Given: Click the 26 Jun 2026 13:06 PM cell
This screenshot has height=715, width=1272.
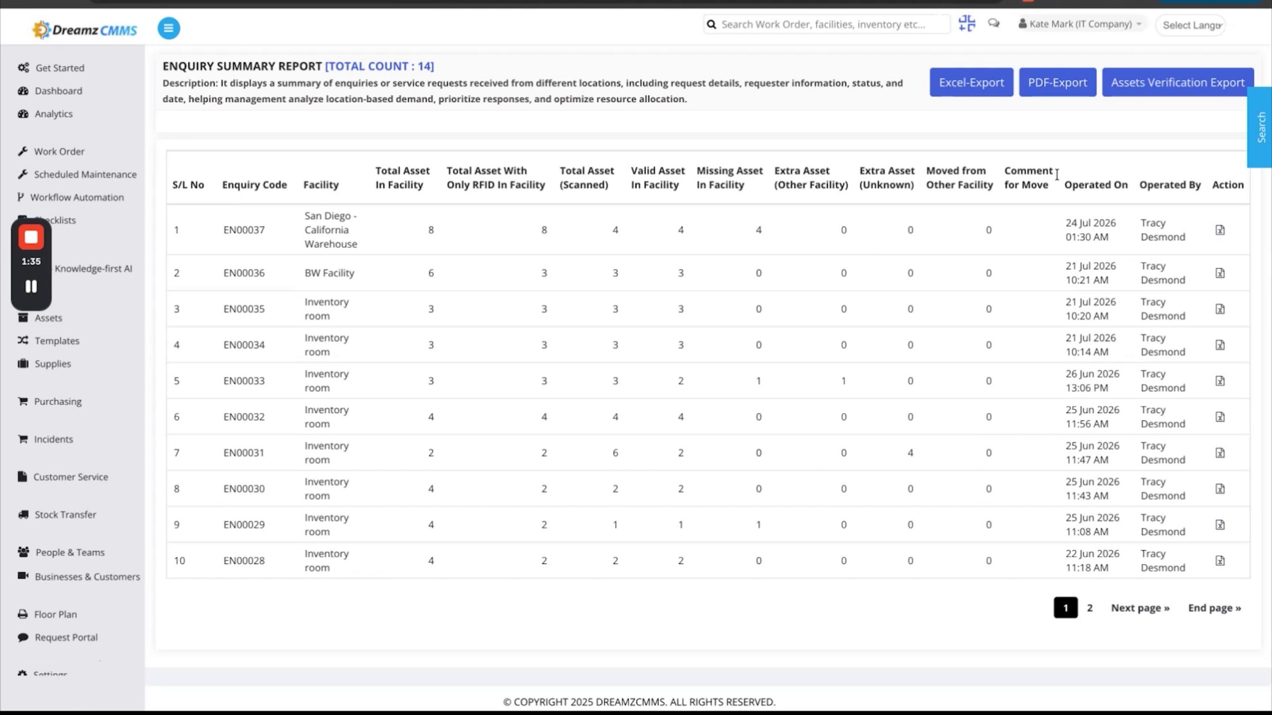Looking at the screenshot, I should point(1092,381).
